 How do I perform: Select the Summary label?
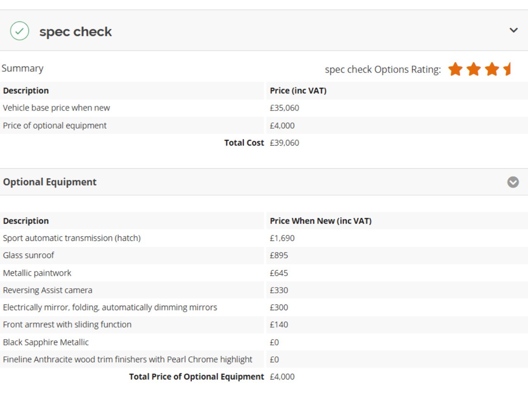(22, 68)
